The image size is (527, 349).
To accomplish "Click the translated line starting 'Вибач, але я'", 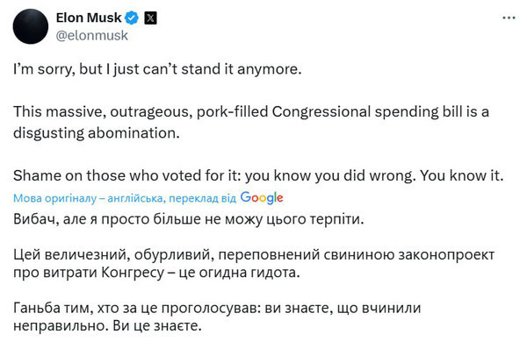I will click(189, 219).
